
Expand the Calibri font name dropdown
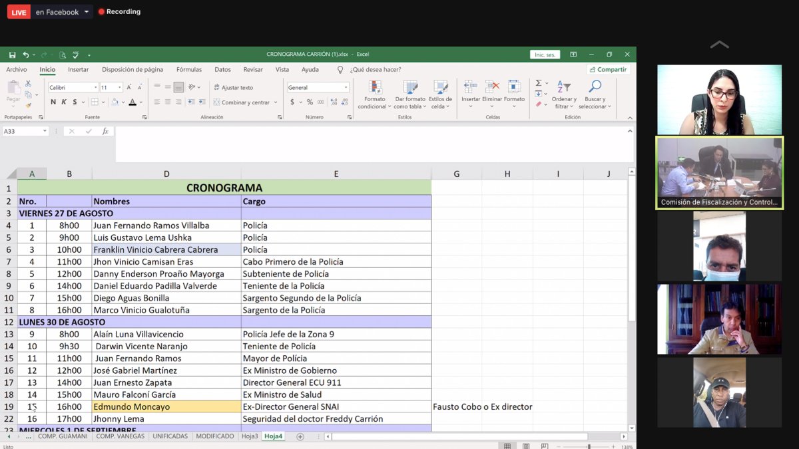95,87
